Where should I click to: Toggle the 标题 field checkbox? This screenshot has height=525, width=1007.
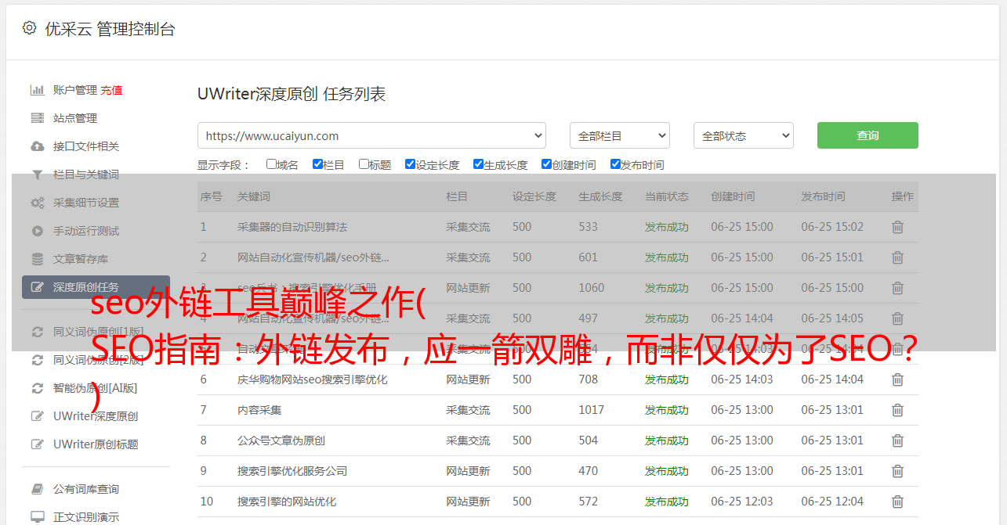click(364, 164)
